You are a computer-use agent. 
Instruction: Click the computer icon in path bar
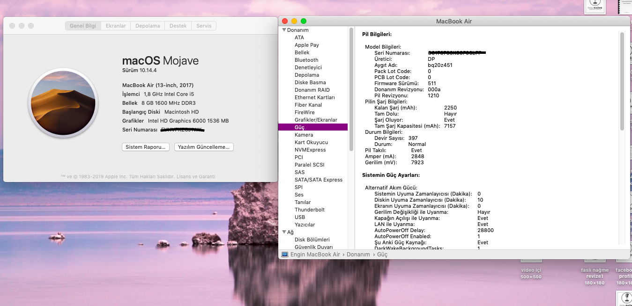285,255
